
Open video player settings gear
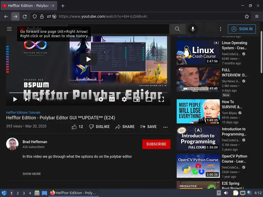click(x=124, y=99)
